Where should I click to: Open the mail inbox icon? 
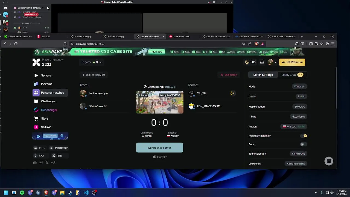click(262, 62)
